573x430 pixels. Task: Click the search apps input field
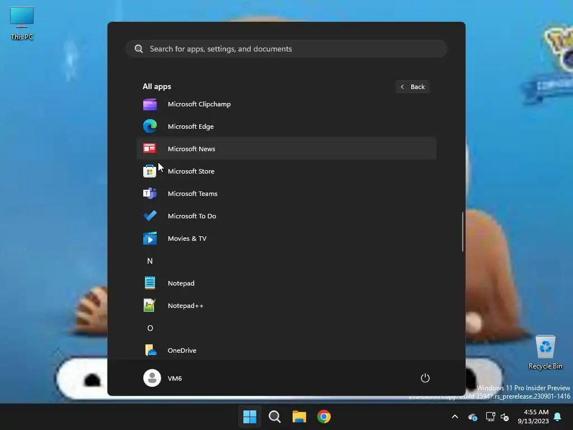click(286, 49)
